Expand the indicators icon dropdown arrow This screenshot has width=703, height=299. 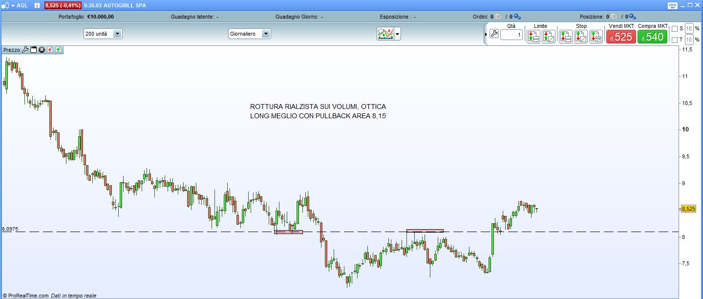(397, 34)
